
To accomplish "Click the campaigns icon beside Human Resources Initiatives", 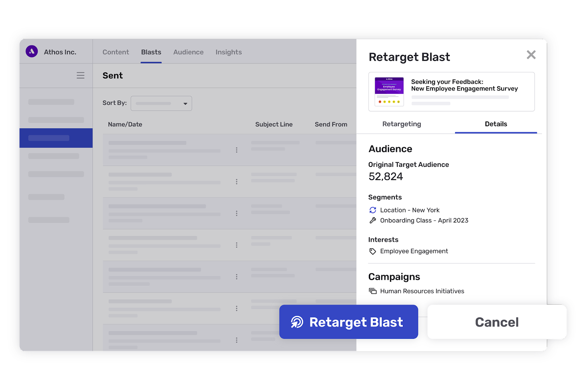I will [x=372, y=291].
